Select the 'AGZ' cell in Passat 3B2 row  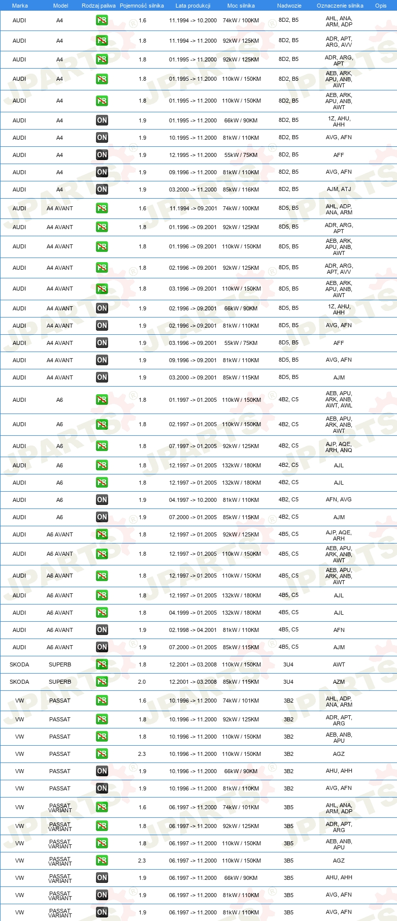pyautogui.click(x=339, y=754)
